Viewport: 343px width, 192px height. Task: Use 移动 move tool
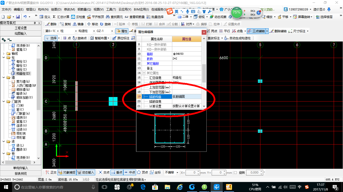tap(92, 24)
